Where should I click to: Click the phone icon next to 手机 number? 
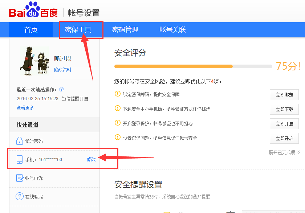(x=20, y=159)
